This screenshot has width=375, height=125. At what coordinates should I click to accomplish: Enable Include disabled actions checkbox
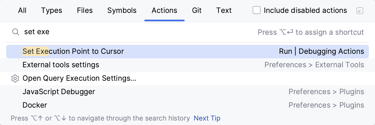tap(257, 11)
